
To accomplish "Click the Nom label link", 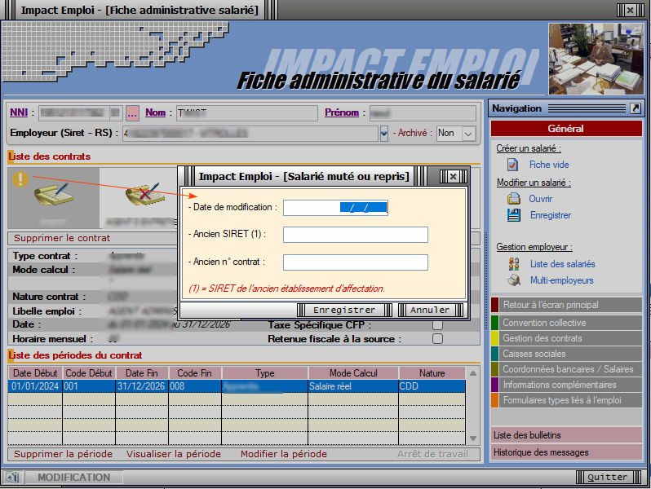I will [155, 112].
